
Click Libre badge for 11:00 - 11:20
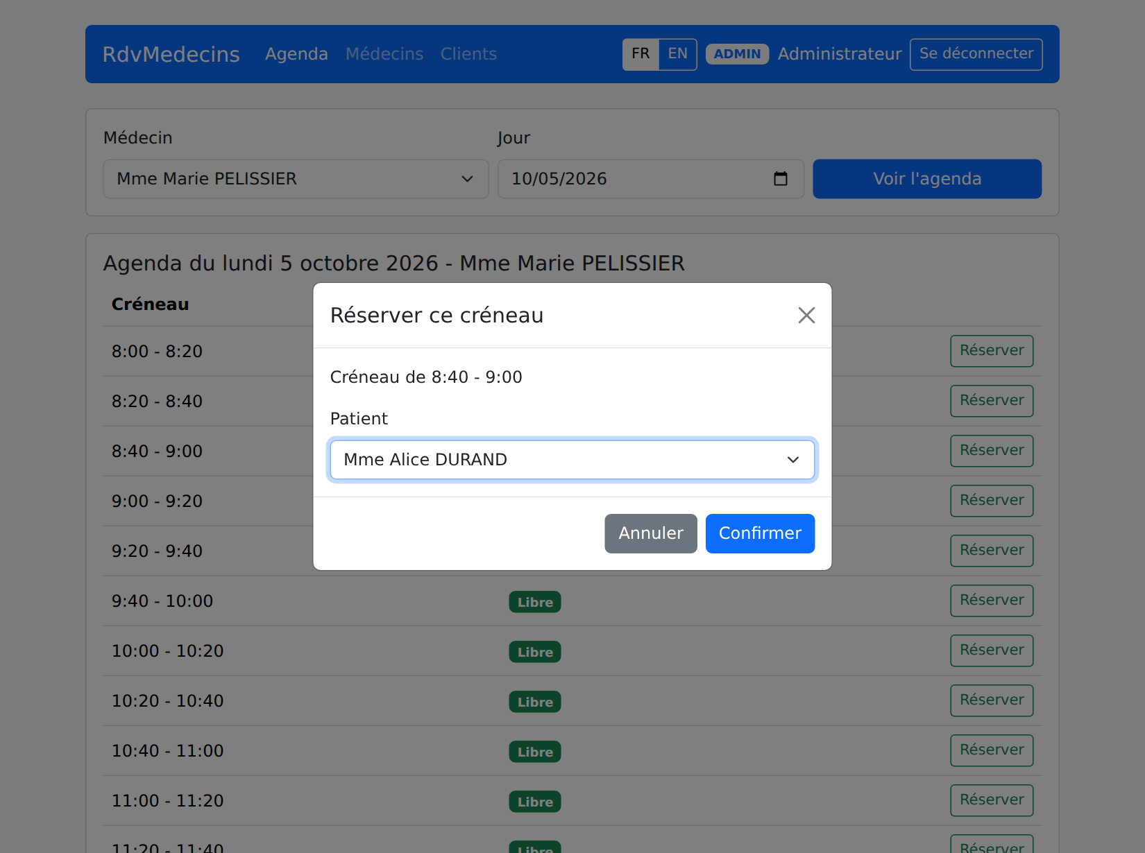535,802
